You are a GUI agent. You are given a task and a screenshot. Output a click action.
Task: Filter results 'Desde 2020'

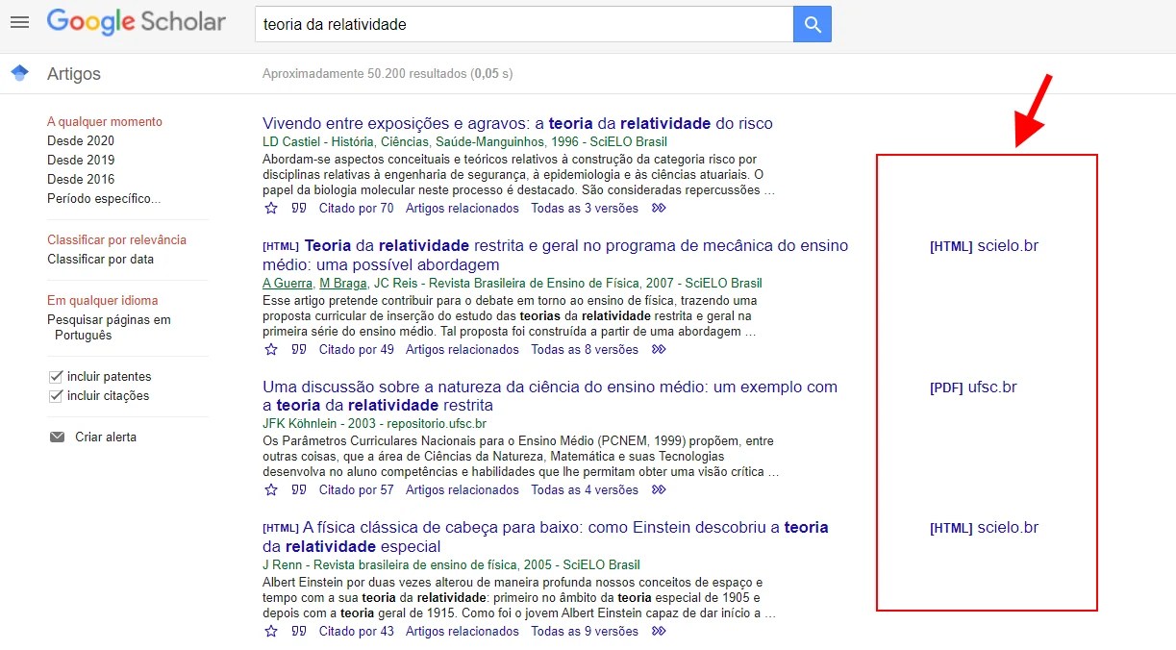click(x=81, y=140)
